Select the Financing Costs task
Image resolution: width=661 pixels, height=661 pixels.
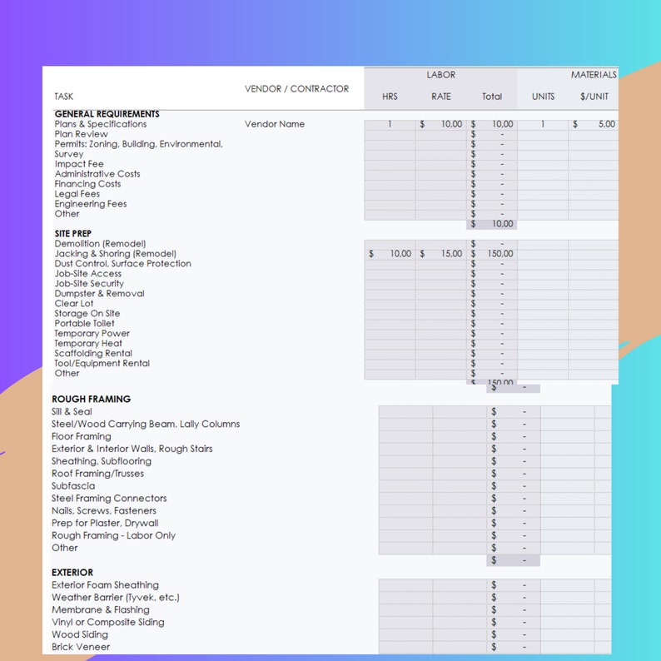point(87,184)
